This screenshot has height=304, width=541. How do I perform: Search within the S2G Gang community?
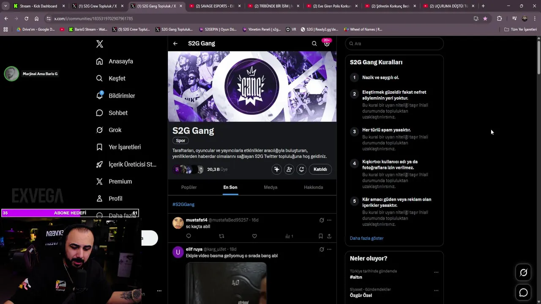(x=314, y=43)
